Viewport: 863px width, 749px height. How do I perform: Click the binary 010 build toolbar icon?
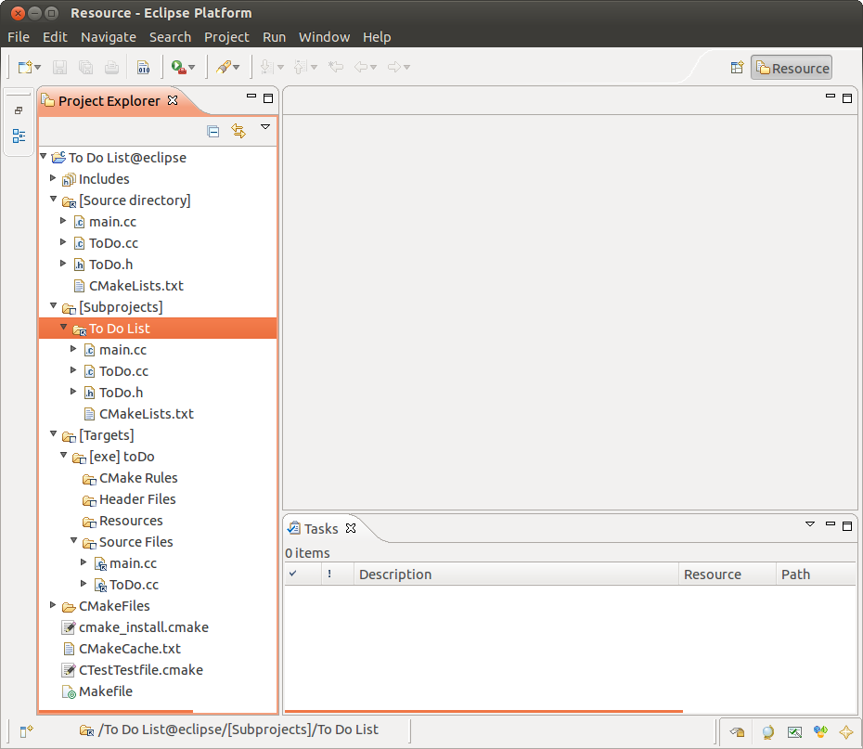point(144,67)
